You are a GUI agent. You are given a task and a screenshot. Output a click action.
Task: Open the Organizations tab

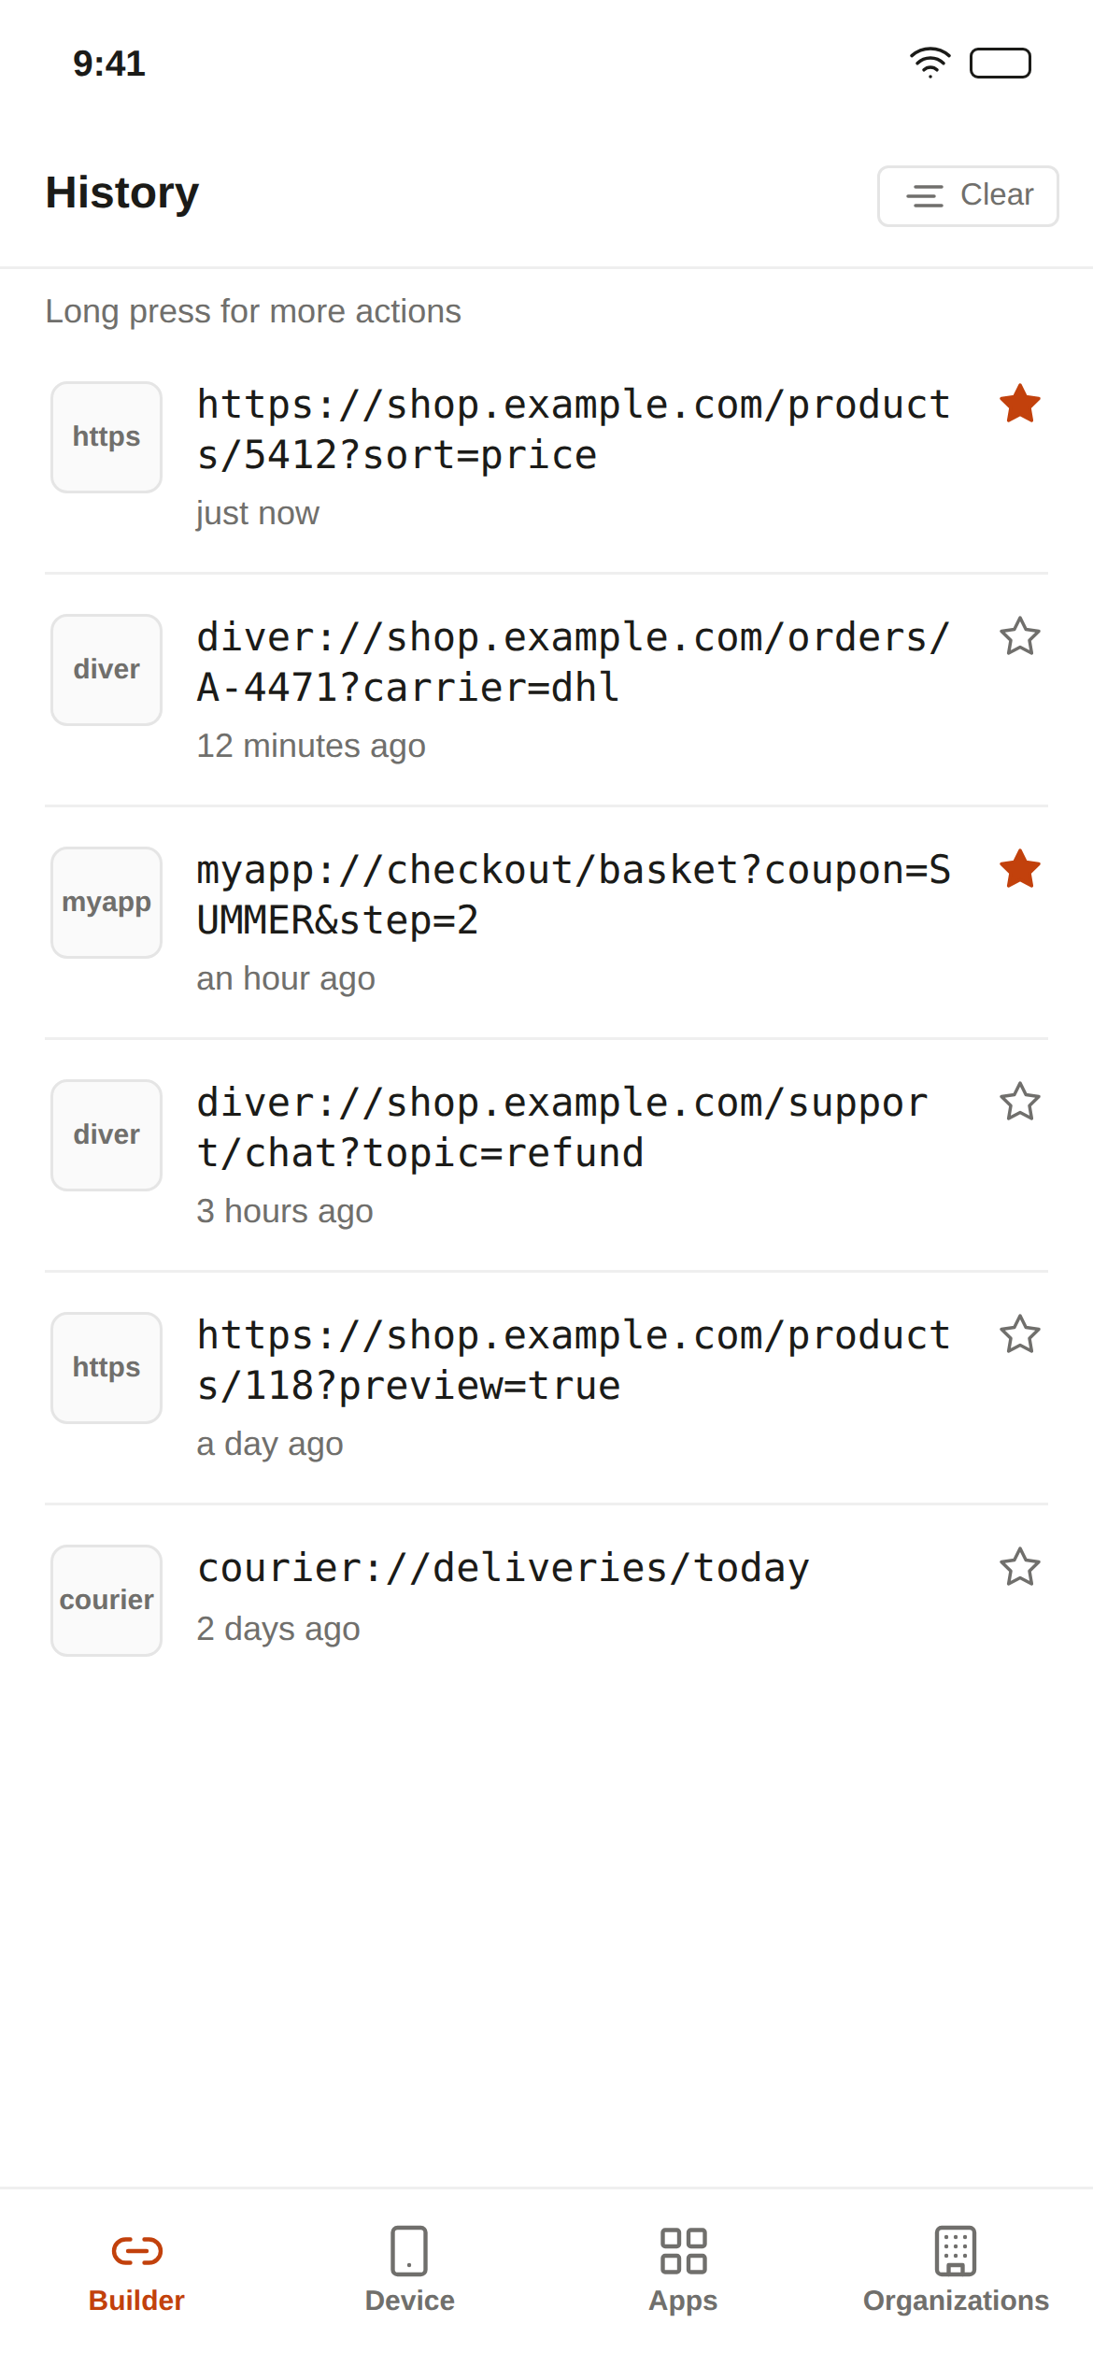tap(956, 2271)
